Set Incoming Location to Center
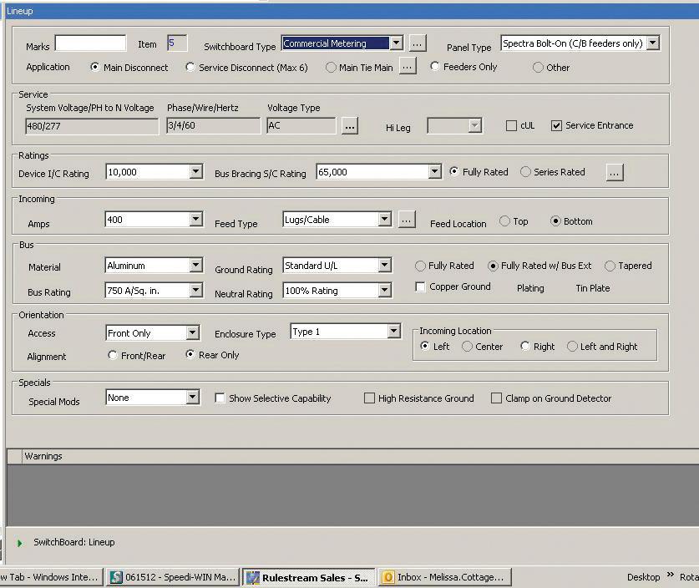 pos(467,347)
